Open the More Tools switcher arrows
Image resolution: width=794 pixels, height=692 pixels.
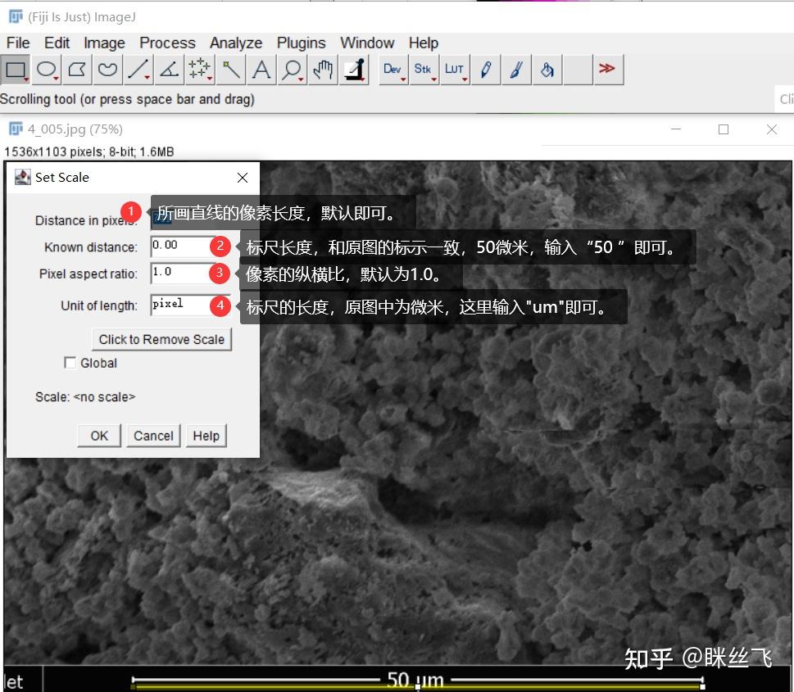tap(608, 70)
